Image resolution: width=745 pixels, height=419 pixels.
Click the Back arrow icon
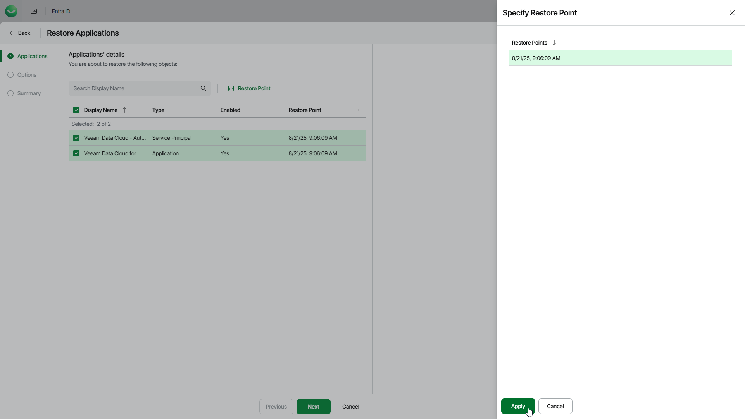[x=11, y=33]
